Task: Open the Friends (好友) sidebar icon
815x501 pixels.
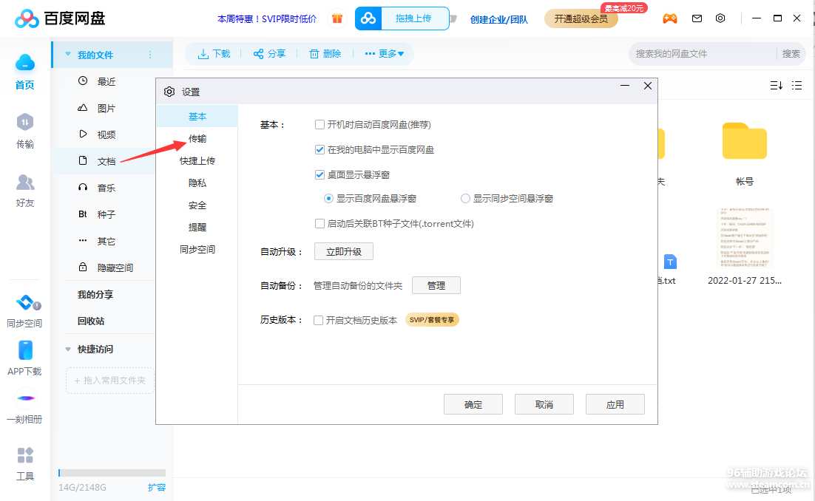Action: tap(25, 182)
